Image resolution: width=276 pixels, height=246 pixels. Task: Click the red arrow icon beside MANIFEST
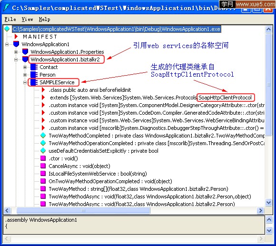16,37
